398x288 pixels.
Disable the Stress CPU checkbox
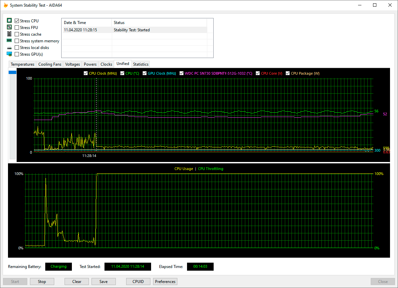click(x=17, y=21)
